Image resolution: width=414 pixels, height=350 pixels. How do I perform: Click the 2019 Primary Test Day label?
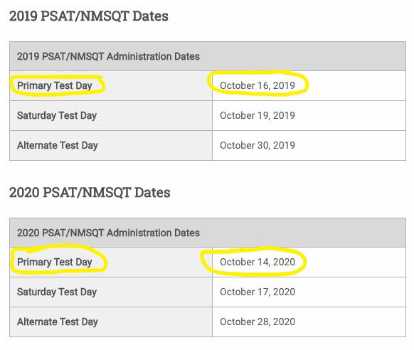point(55,86)
